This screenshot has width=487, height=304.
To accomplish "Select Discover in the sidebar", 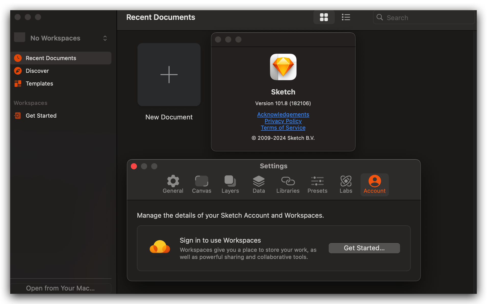I will pos(37,71).
